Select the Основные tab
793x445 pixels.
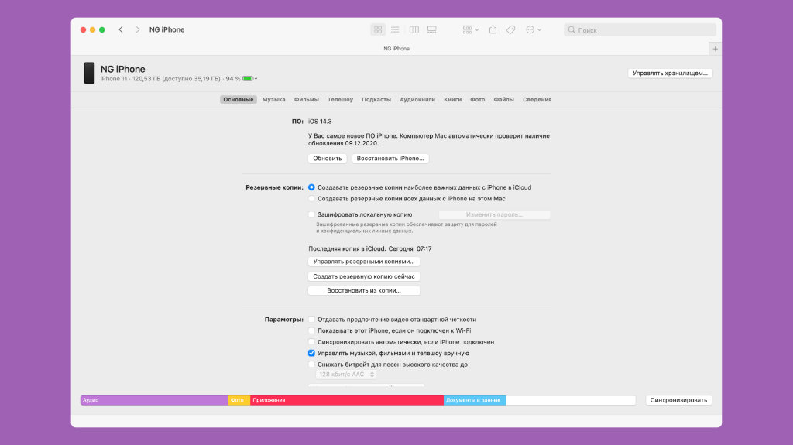tap(239, 100)
